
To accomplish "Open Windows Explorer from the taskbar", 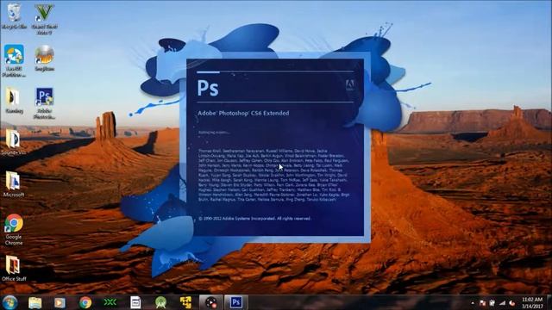I will (x=34, y=302).
